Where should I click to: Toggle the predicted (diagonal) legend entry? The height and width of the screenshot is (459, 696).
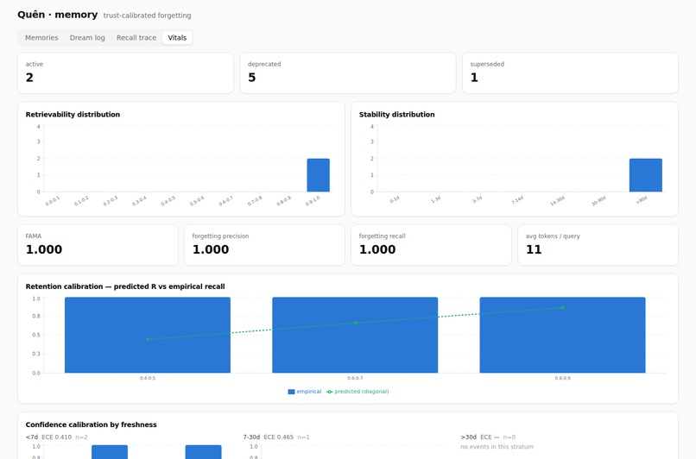tap(357, 392)
